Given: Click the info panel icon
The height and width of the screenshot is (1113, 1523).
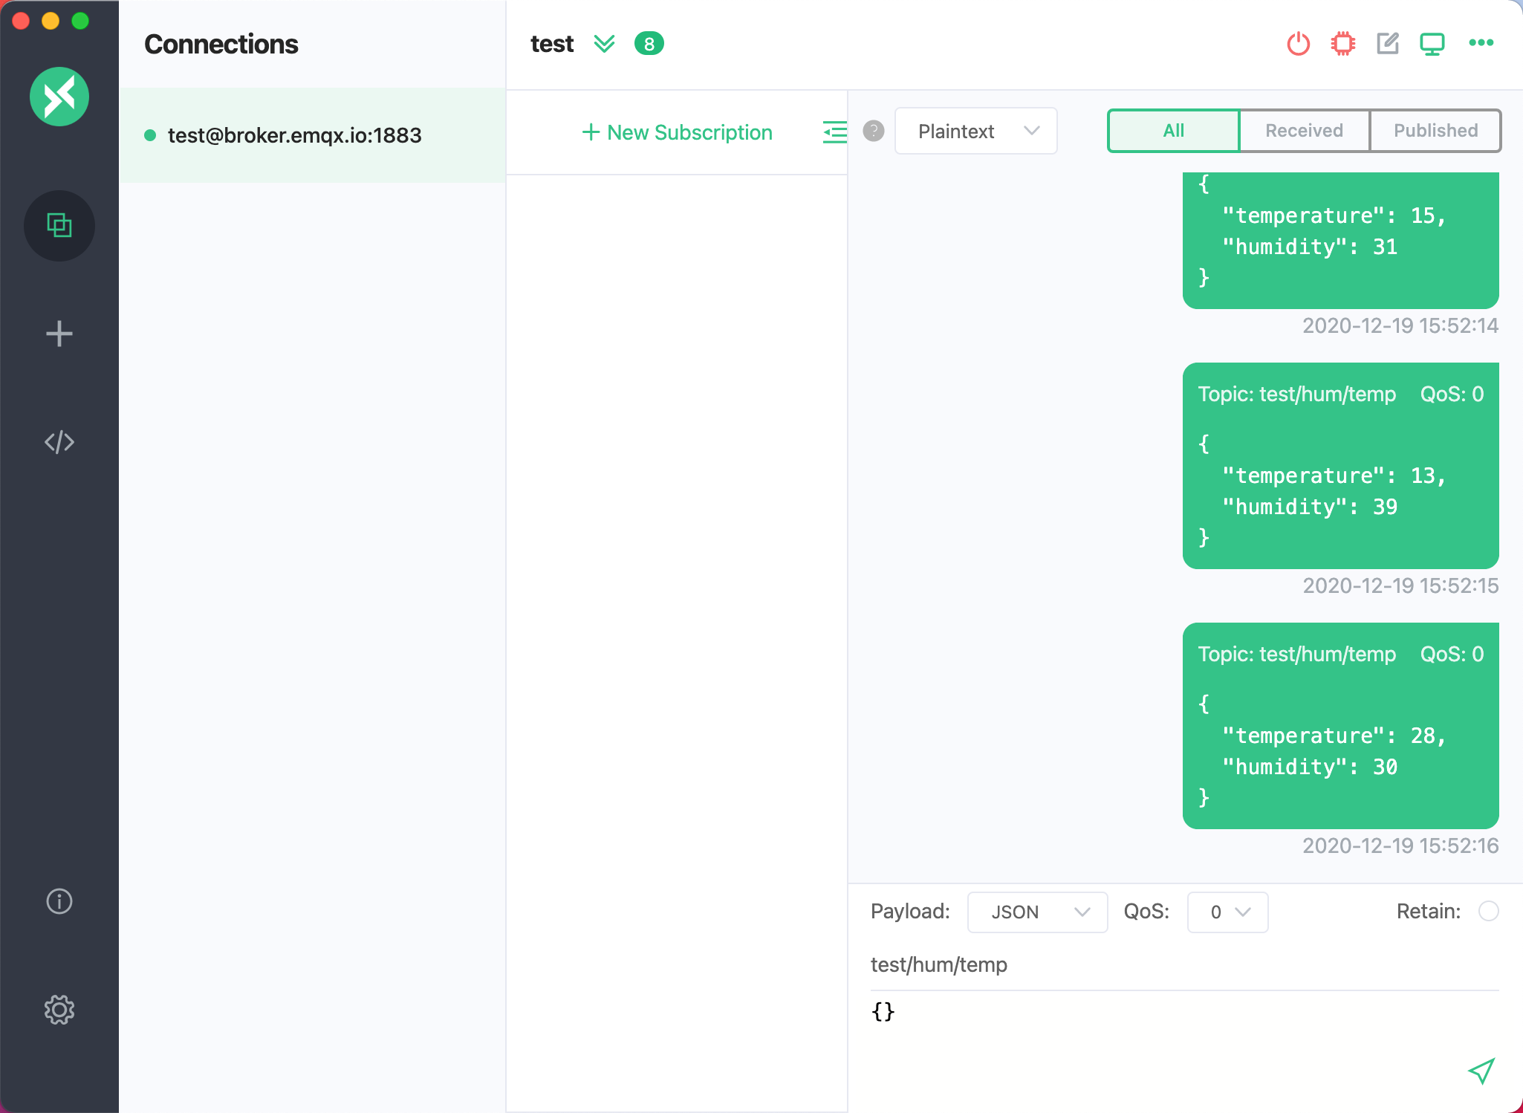Looking at the screenshot, I should 58,900.
